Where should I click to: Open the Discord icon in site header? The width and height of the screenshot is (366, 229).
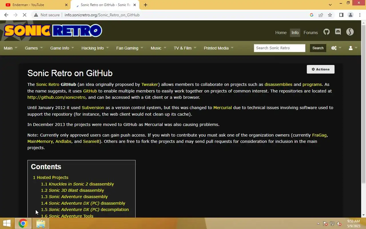click(x=338, y=32)
